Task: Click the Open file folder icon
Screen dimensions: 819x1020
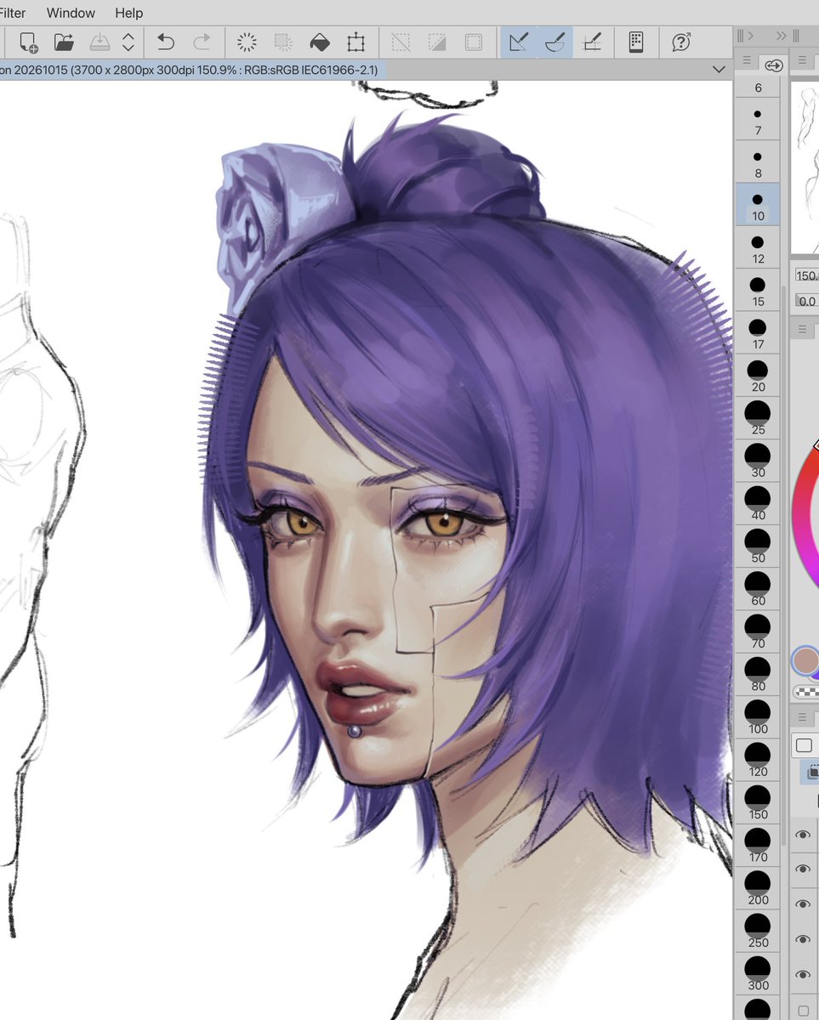Action: [x=64, y=42]
